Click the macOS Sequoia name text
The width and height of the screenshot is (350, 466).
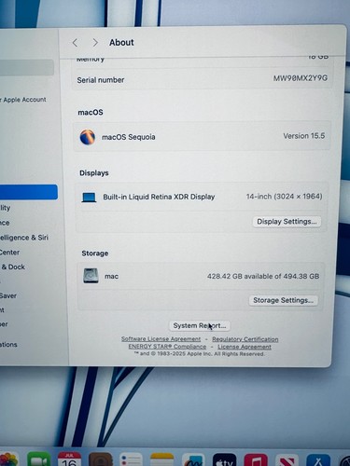[x=129, y=137]
